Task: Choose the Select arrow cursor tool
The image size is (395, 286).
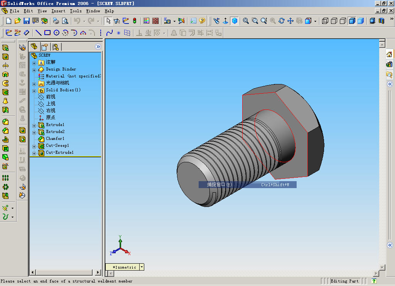Action: coord(108,21)
